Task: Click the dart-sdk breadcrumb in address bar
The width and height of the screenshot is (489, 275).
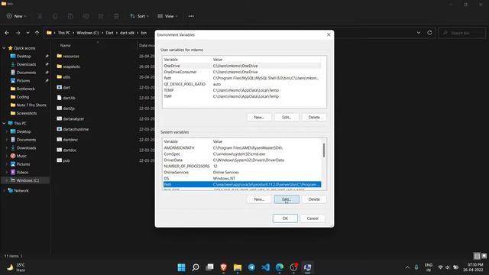Action: point(128,33)
